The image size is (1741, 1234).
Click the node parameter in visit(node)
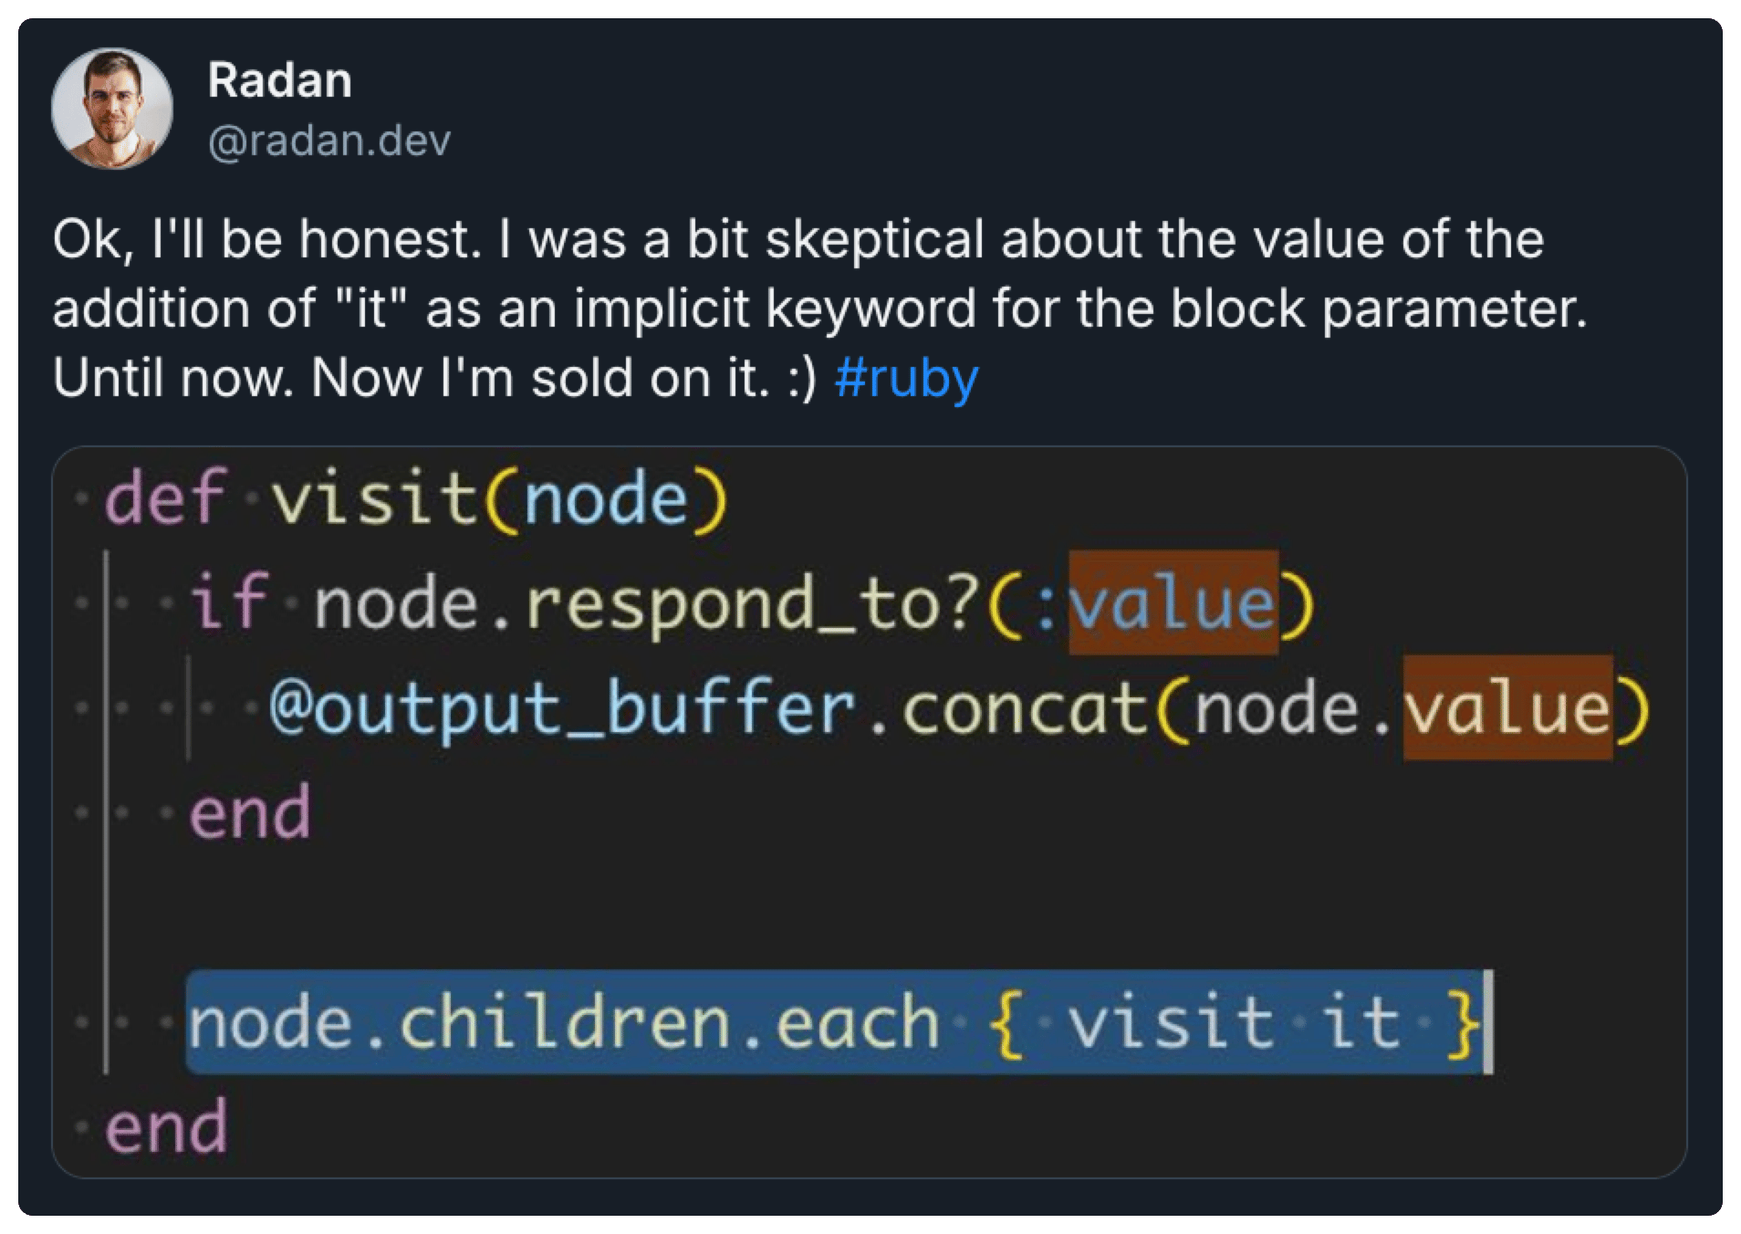(x=606, y=500)
